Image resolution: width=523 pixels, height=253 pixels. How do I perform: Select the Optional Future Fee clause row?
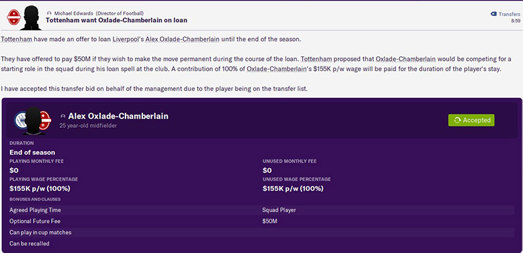pyautogui.click(x=262, y=221)
